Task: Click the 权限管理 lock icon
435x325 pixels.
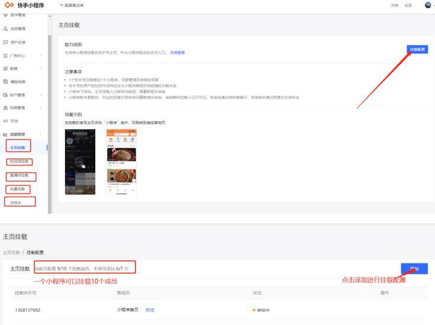Action: click(x=5, y=108)
